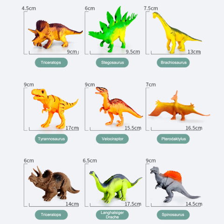
Task: Select the lime green long-necked dinosaur image
Action: (x=115, y=187)
